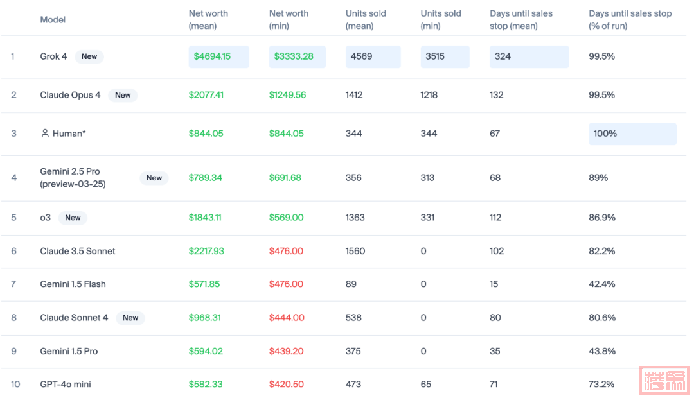The height and width of the screenshot is (398, 694).
Task: Select the Gemini 1.5 Pro name
Action: click(69, 351)
